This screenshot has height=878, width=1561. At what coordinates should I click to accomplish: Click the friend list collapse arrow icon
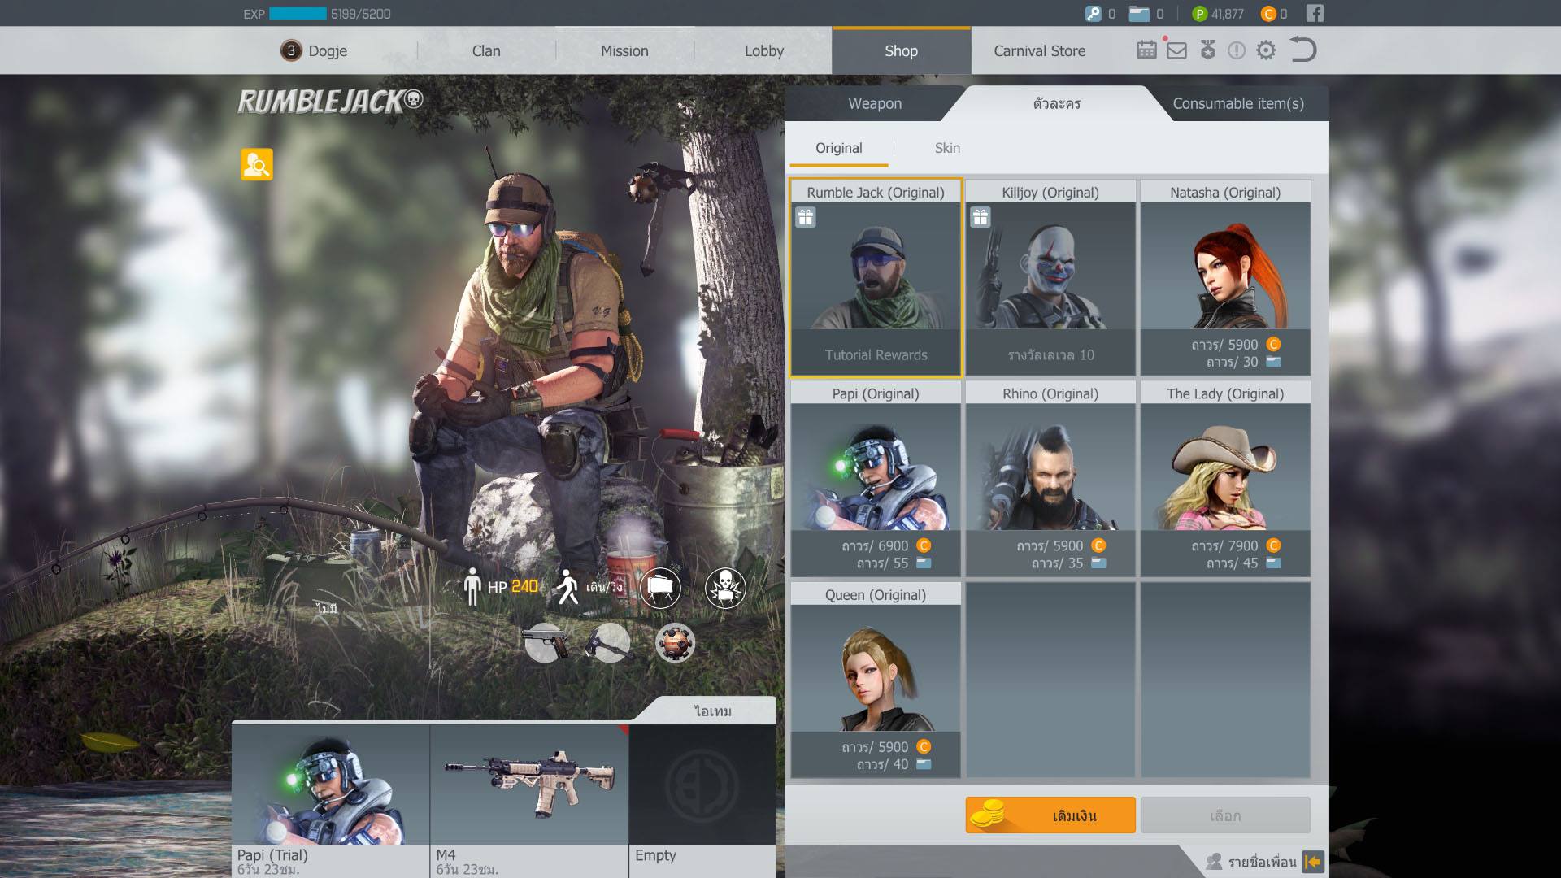[x=1313, y=862]
